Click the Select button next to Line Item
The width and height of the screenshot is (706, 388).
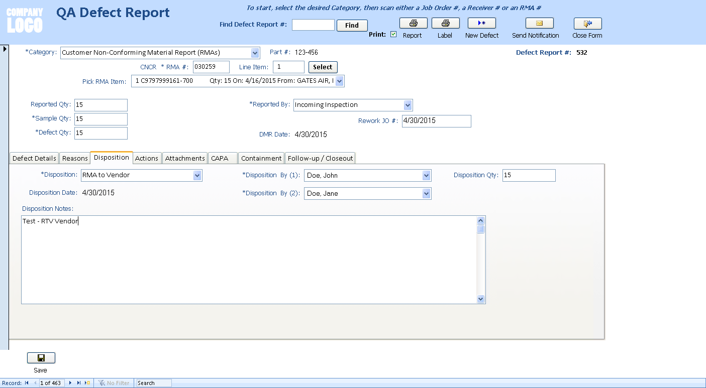323,67
